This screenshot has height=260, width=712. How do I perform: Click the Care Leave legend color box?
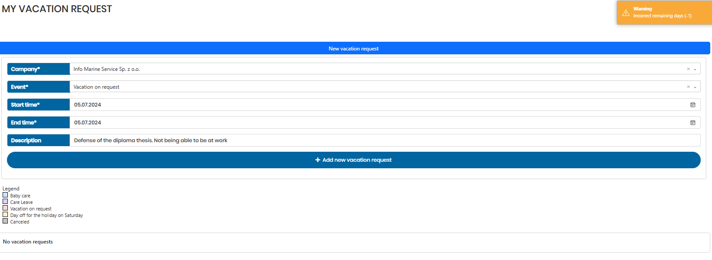point(5,202)
